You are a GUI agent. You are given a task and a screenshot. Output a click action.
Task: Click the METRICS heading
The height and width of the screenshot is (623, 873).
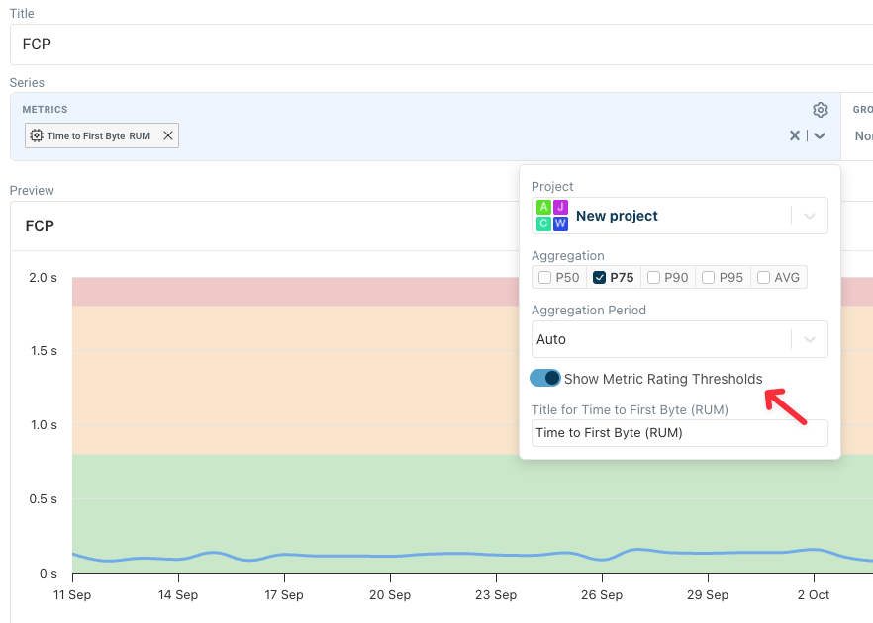pos(46,110)
